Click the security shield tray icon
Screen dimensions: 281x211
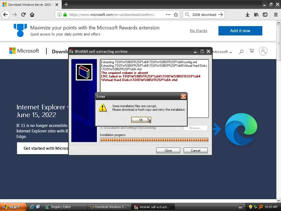251,207
